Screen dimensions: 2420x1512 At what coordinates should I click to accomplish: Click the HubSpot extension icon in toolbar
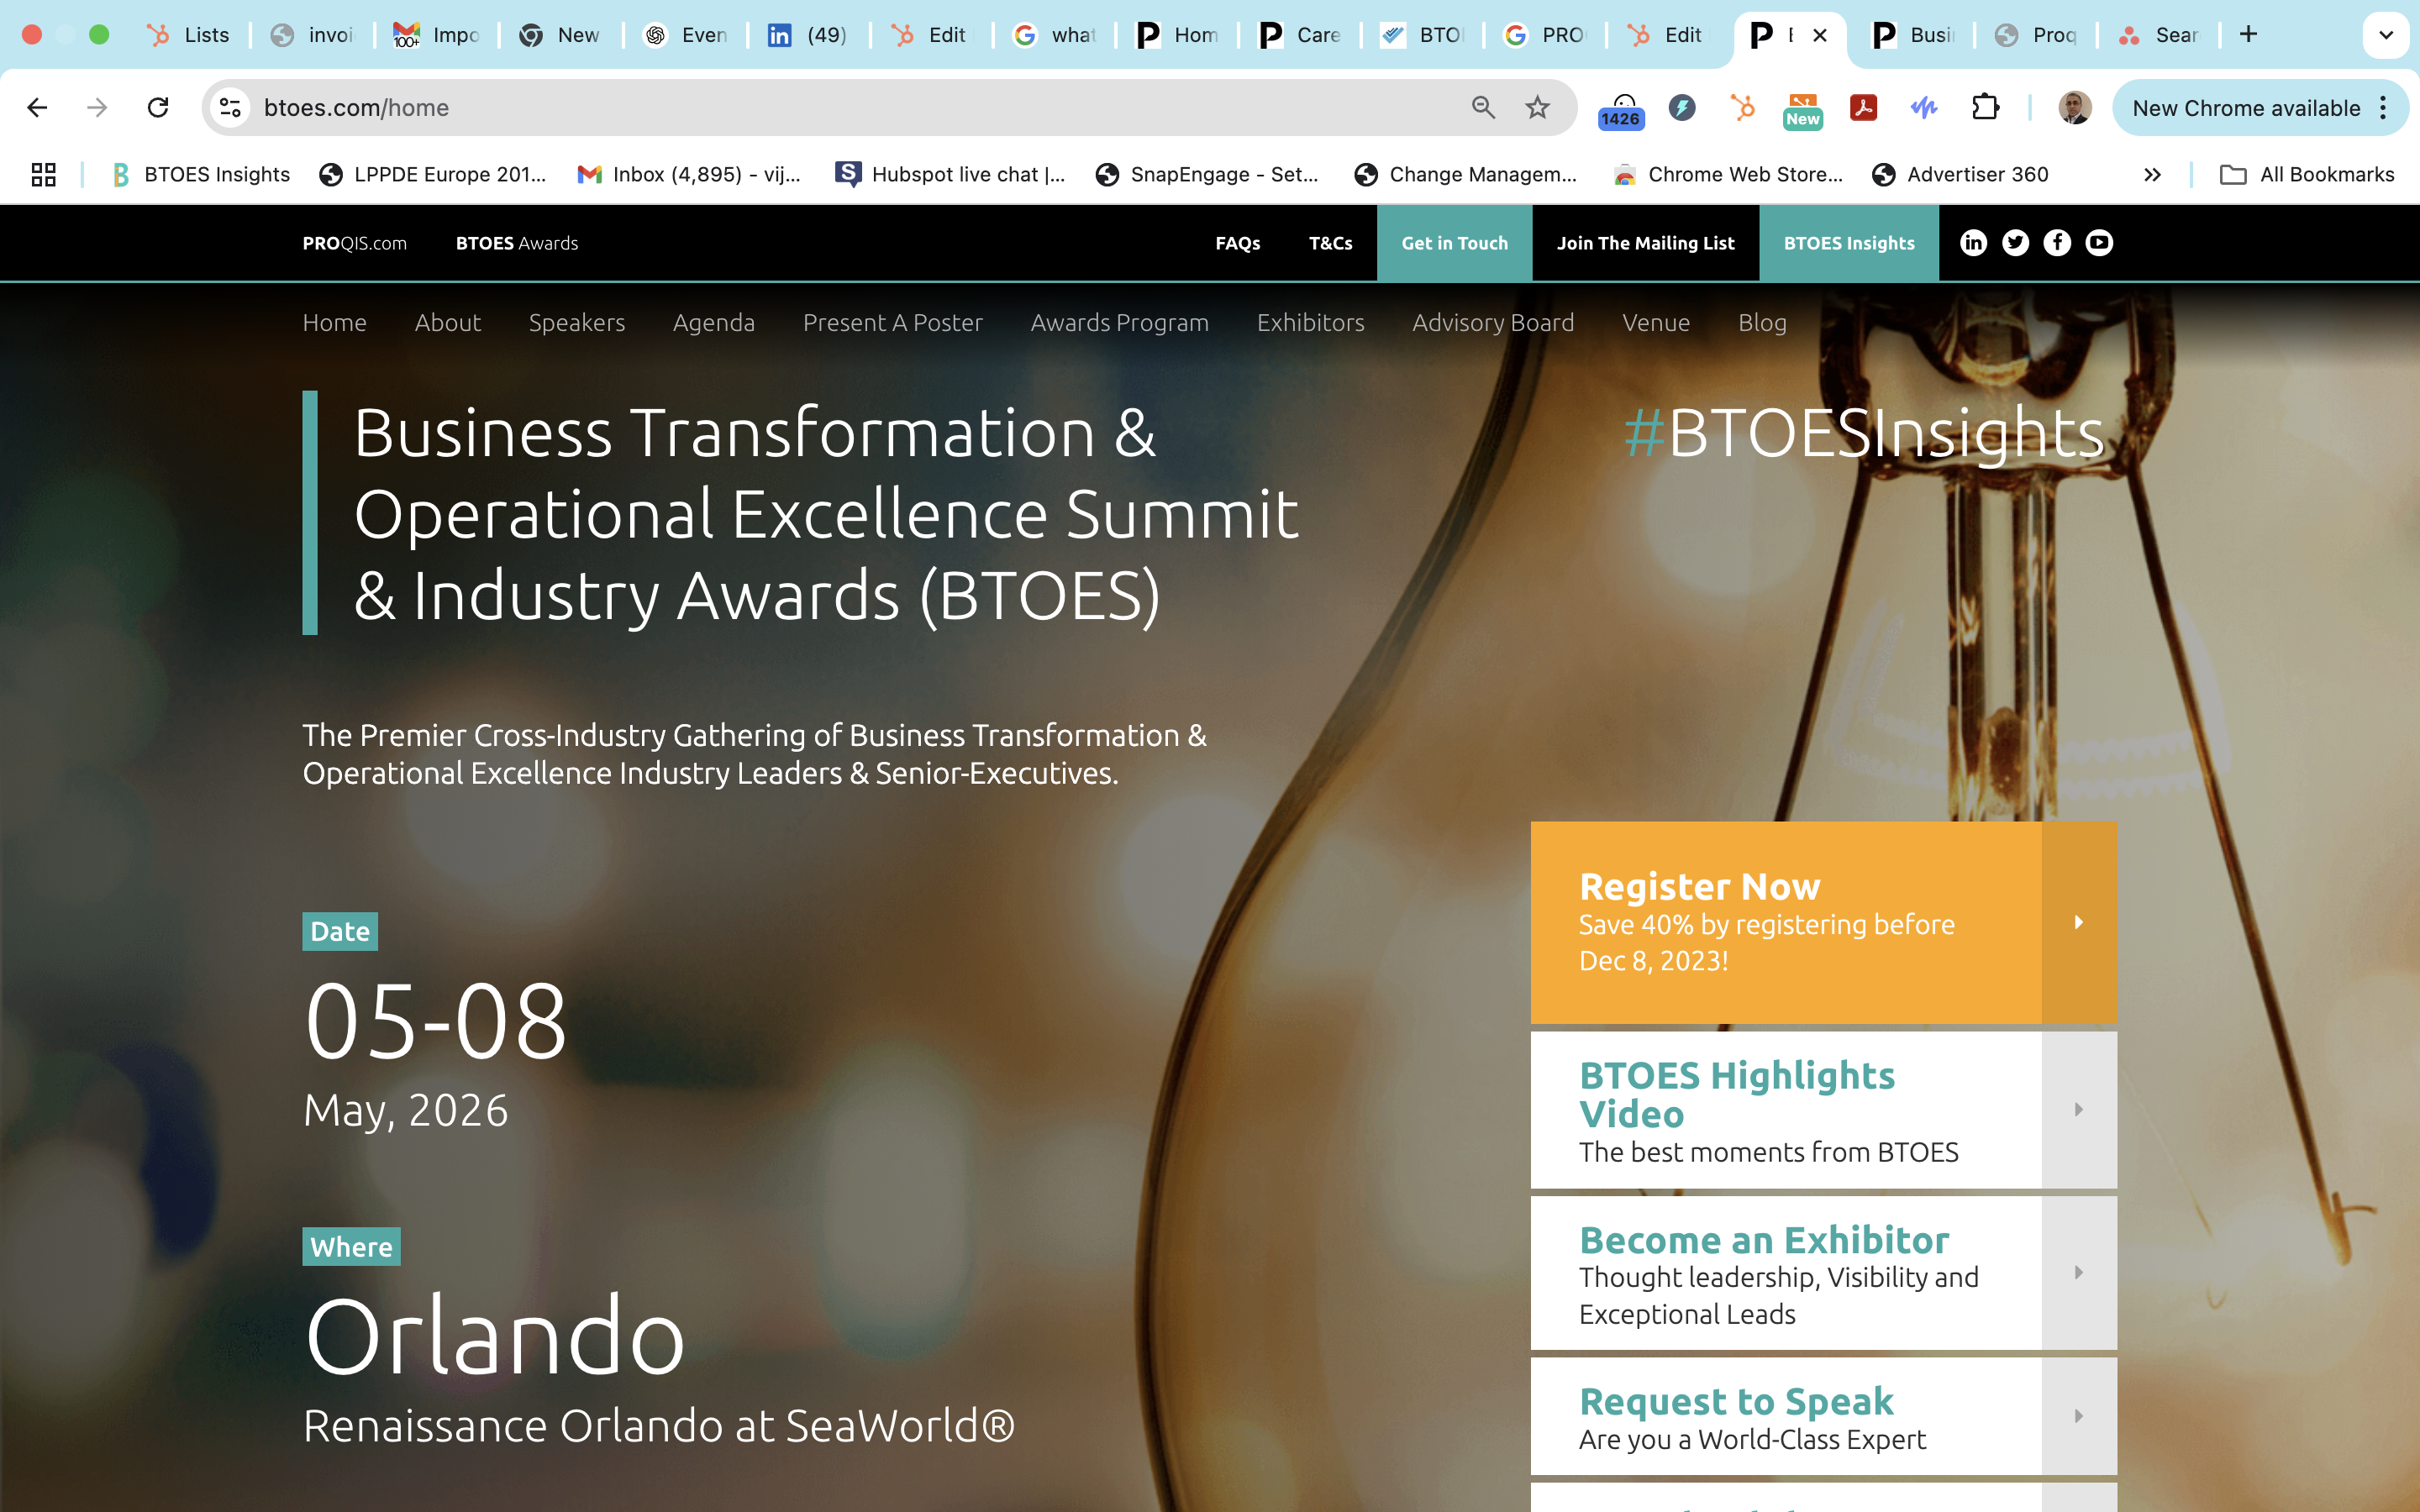(1742, 108)
